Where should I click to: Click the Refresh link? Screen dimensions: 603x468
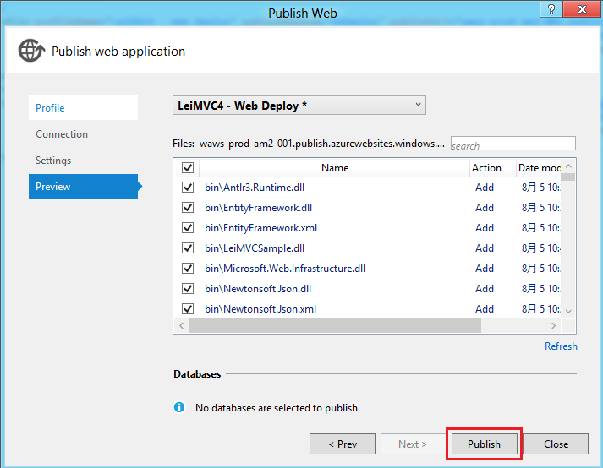point(561,346)
